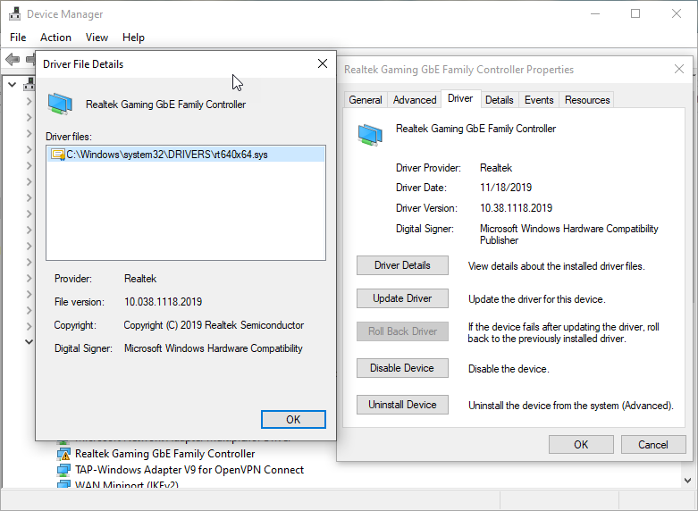Select the rt640x64.sys driver file entry
This screenshot has width=698, height=511.
(x=186, y=155)
